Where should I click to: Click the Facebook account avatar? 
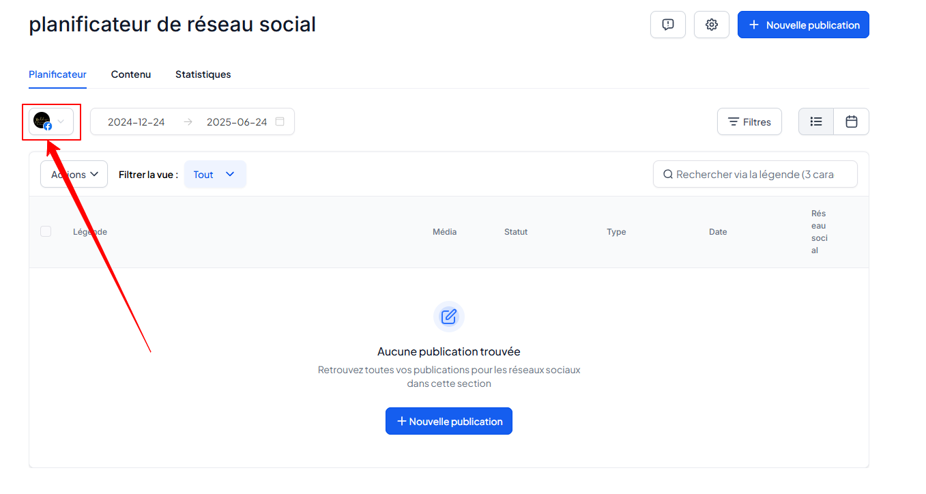[x=42, y=121]
